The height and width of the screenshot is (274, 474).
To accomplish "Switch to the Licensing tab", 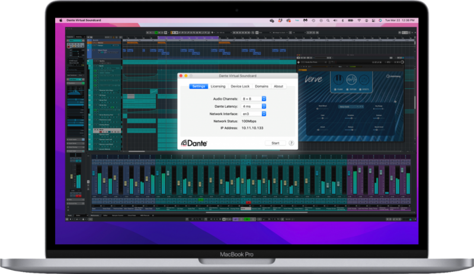I will 218,86.
